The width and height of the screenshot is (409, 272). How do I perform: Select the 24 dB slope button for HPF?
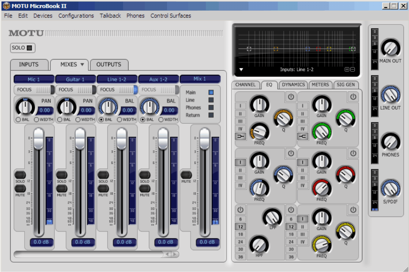(x=241, y=242)
